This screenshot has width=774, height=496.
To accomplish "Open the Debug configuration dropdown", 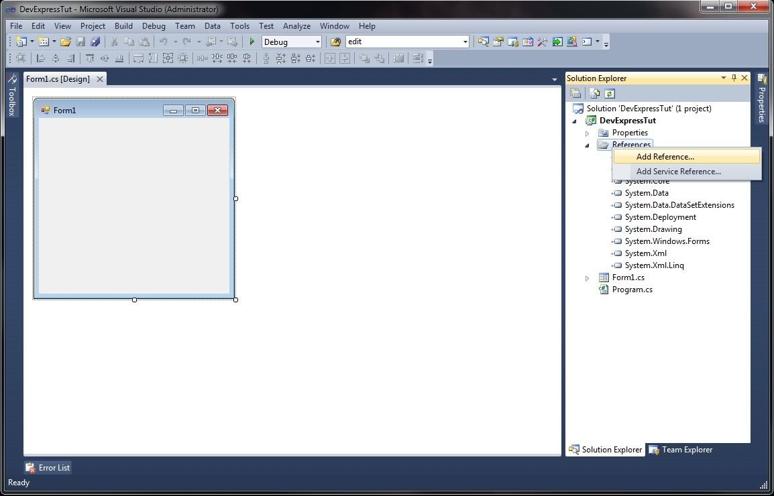I will pyautogui.click(x=317, y=42).
